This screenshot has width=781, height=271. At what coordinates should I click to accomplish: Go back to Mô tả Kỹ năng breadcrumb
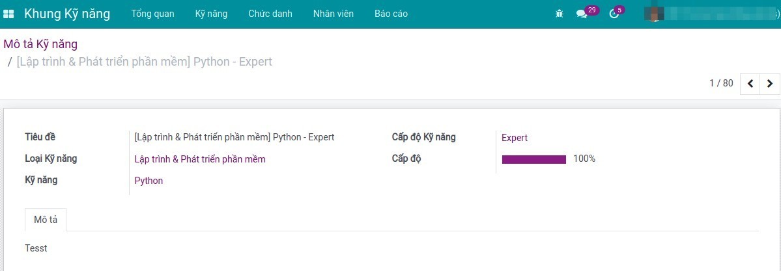pos(40,44)
